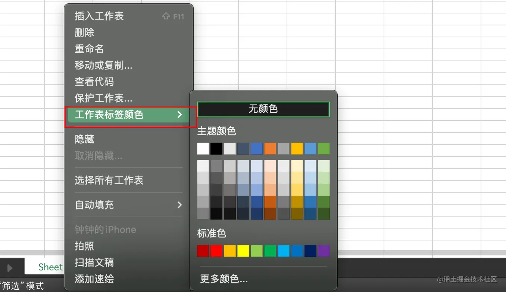The height and width of the screenshot is (292, 506).
Task: Choose yellow in 标准色 row
Action: click(243, 251)
